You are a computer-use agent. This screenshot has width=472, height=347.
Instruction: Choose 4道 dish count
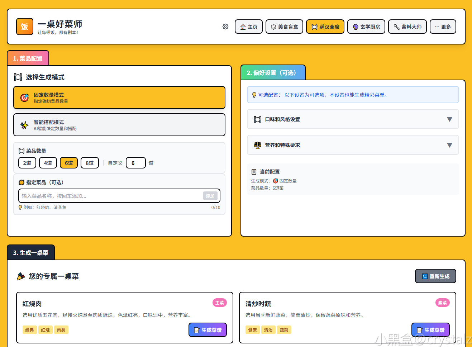pyautogui.click(x=48, y=163)
